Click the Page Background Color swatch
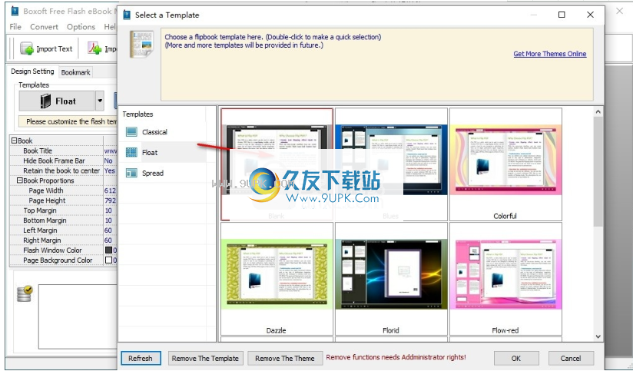The height and width of the screenshot is (371, 633). pyautogui.click(x=108, y=260)
